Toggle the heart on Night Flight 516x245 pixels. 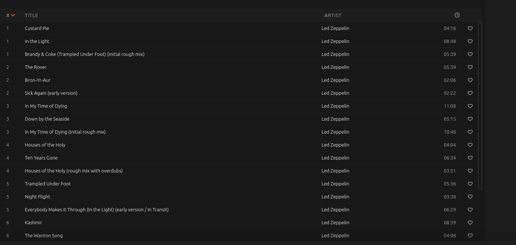pyautogui.click(x=470, y=197)
